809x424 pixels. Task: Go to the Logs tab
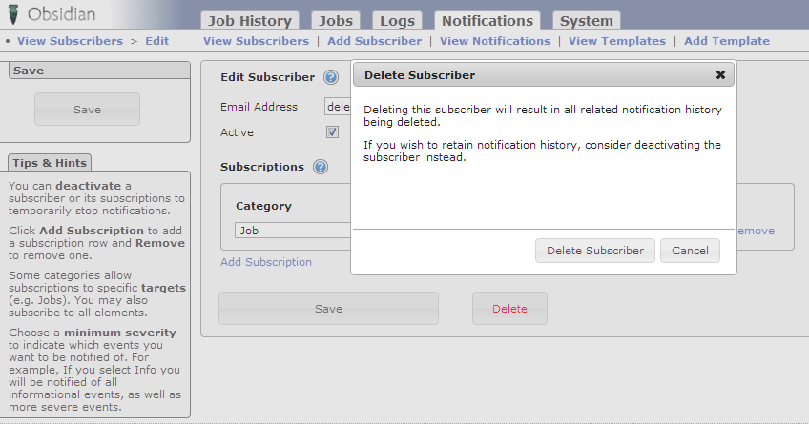[398, 21]
